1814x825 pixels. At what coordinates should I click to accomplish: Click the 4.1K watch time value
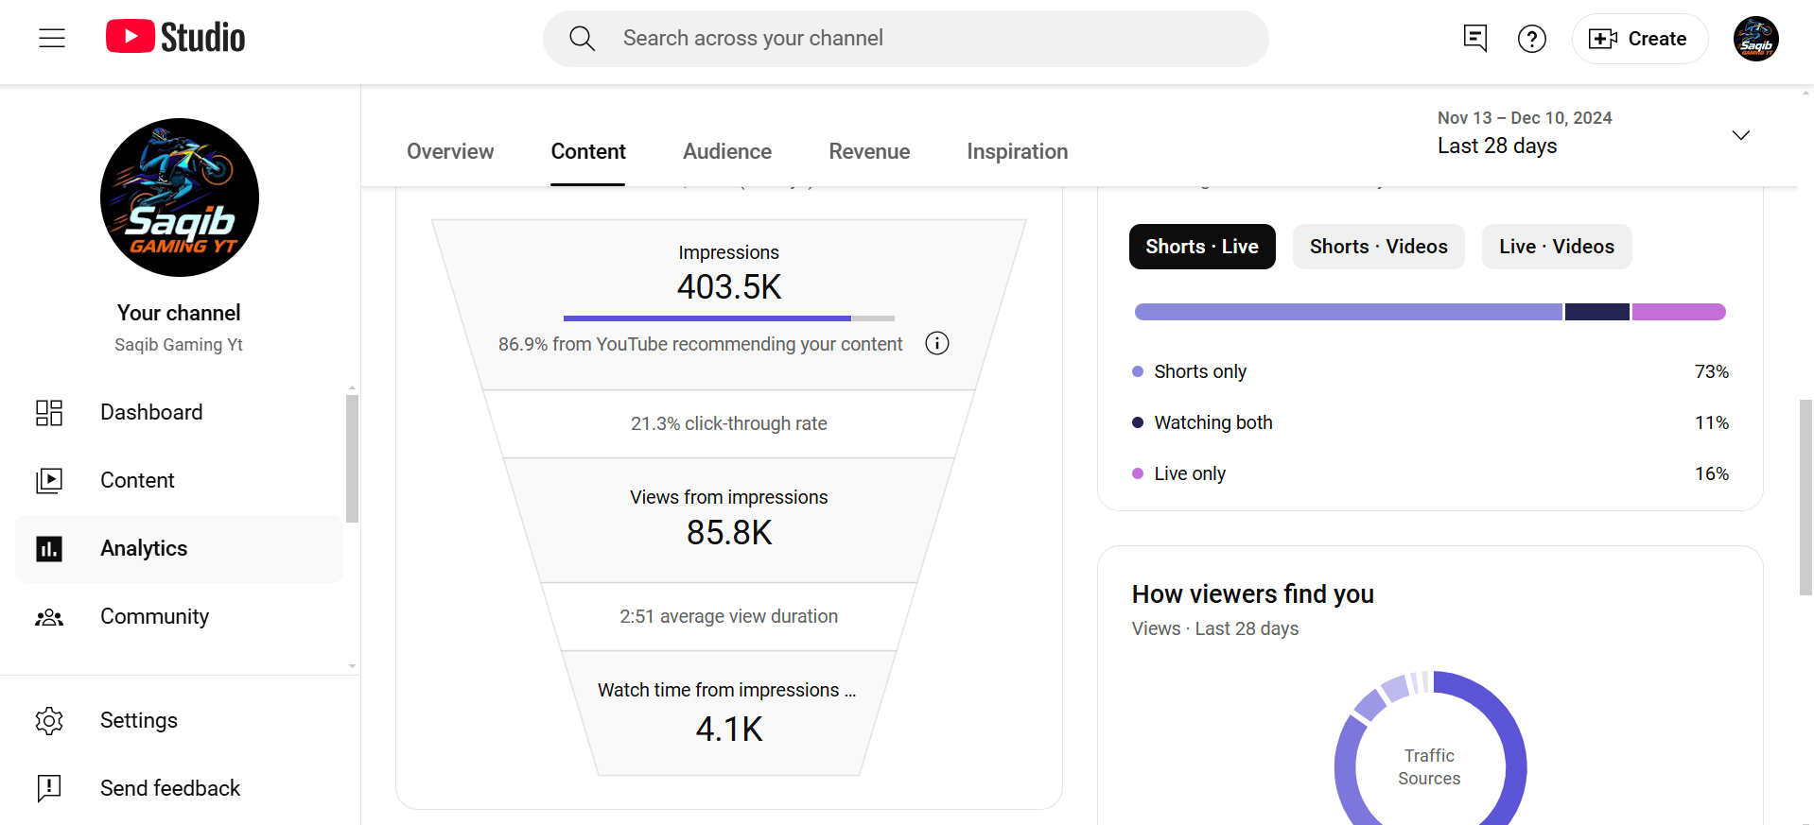729,730
